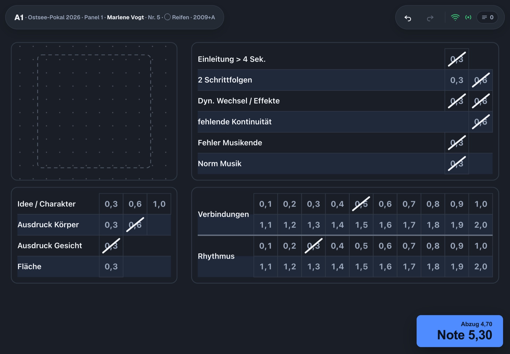Select Verbindungen deduction 2,0
This screenshot has height=354, width=510.
click(481, 225)
